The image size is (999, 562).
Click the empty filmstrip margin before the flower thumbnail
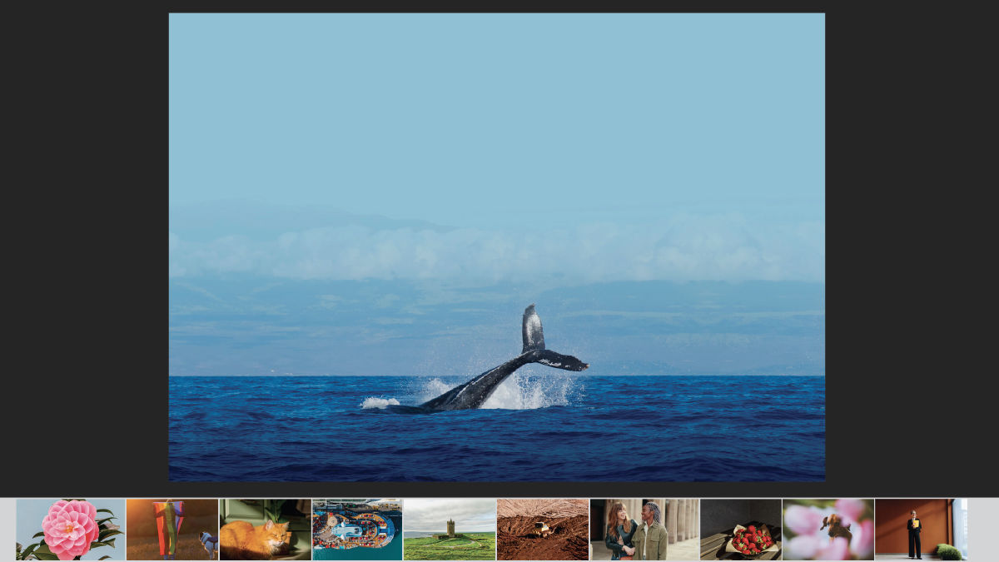click(x=7, y=530)
